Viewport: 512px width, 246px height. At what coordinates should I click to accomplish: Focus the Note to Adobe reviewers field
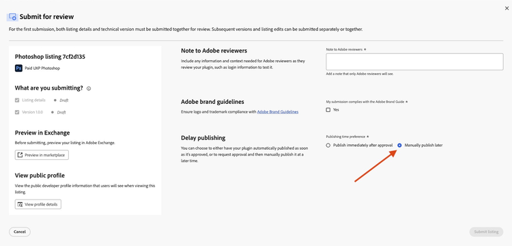click(414, 61)
